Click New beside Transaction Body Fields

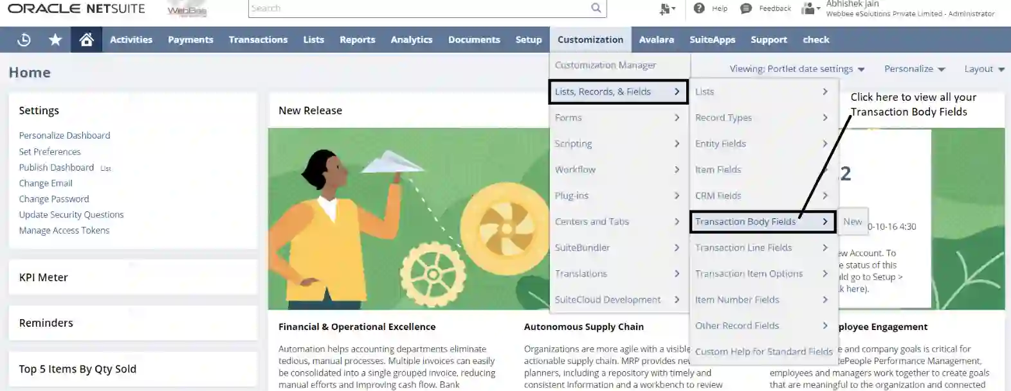[x=853, y=222]
